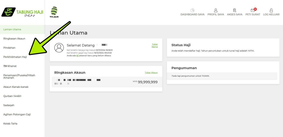Select Laman Utama in sidebar
Screen dimensions: 283x137
coord(12,29)
